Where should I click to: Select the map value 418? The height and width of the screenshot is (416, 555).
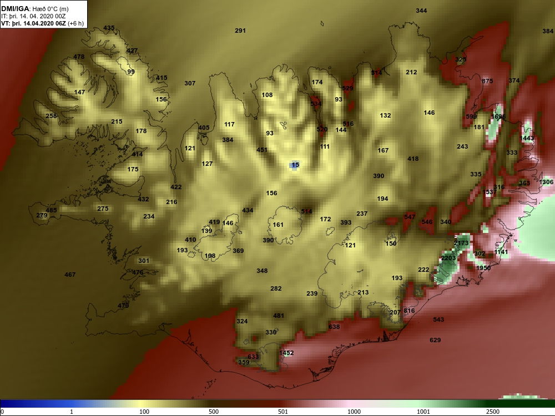pyautogui.click(x=413, y=159)
